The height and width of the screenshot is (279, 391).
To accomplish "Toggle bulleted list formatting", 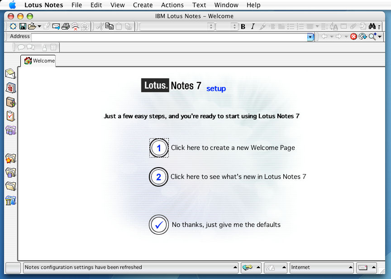I will tap(291, 26).
